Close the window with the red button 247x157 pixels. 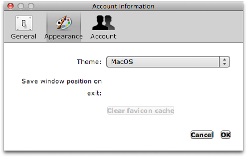[x=11, y=6]
